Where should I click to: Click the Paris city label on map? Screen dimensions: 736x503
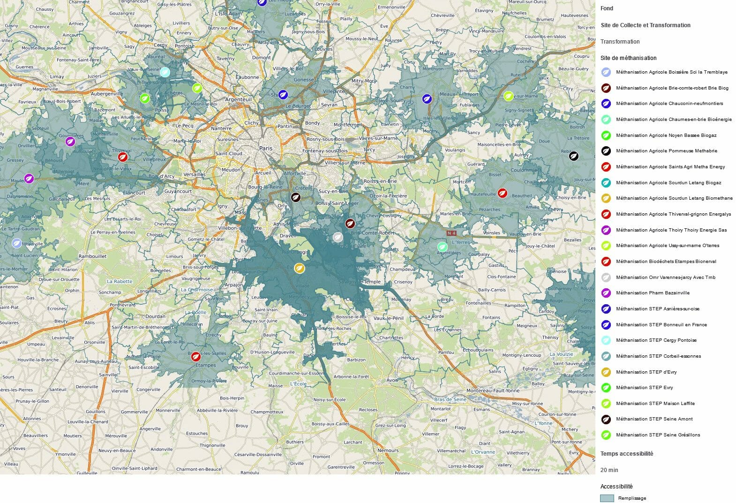pos(266,149)
